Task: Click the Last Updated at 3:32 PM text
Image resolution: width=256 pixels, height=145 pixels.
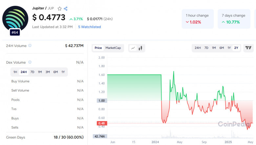Action: (x=53, y=27)
